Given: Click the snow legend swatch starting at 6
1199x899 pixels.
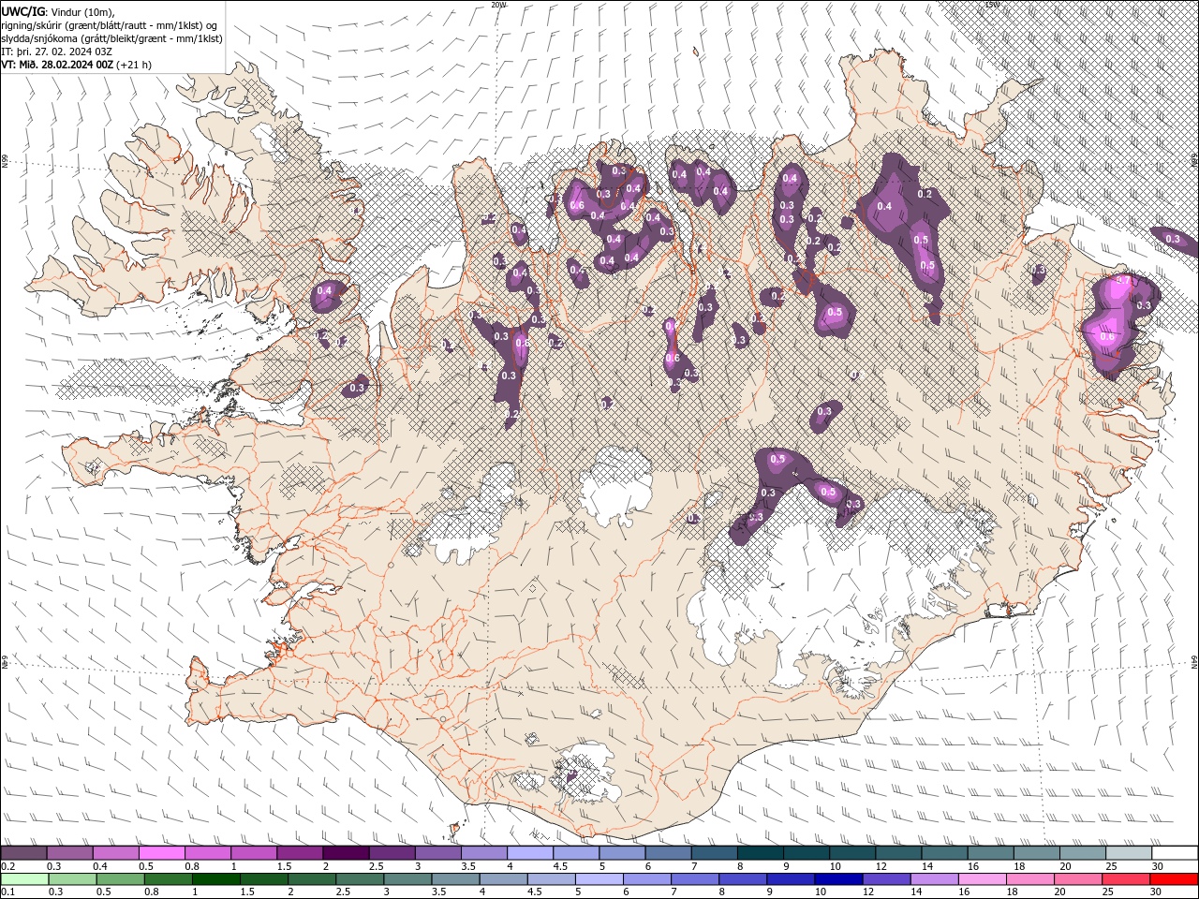Looking at the screenshot, I should (x=668, y=852).
